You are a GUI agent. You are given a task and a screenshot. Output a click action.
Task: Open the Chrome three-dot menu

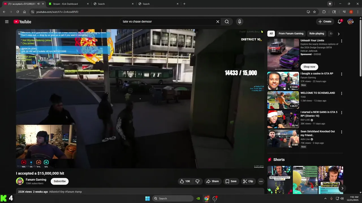(357, 12)
